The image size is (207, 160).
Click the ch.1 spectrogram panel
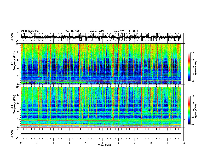tap(101, 64)
